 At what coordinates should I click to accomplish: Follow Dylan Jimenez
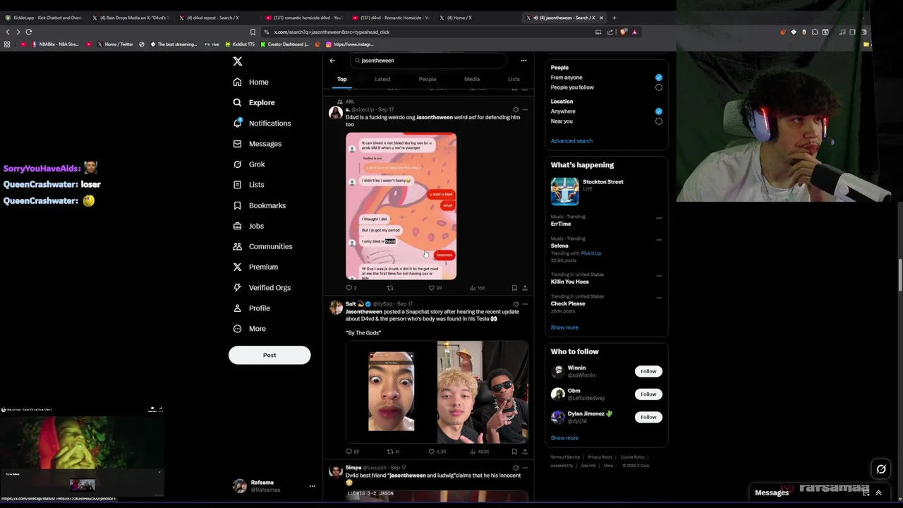tap(648, 417)
